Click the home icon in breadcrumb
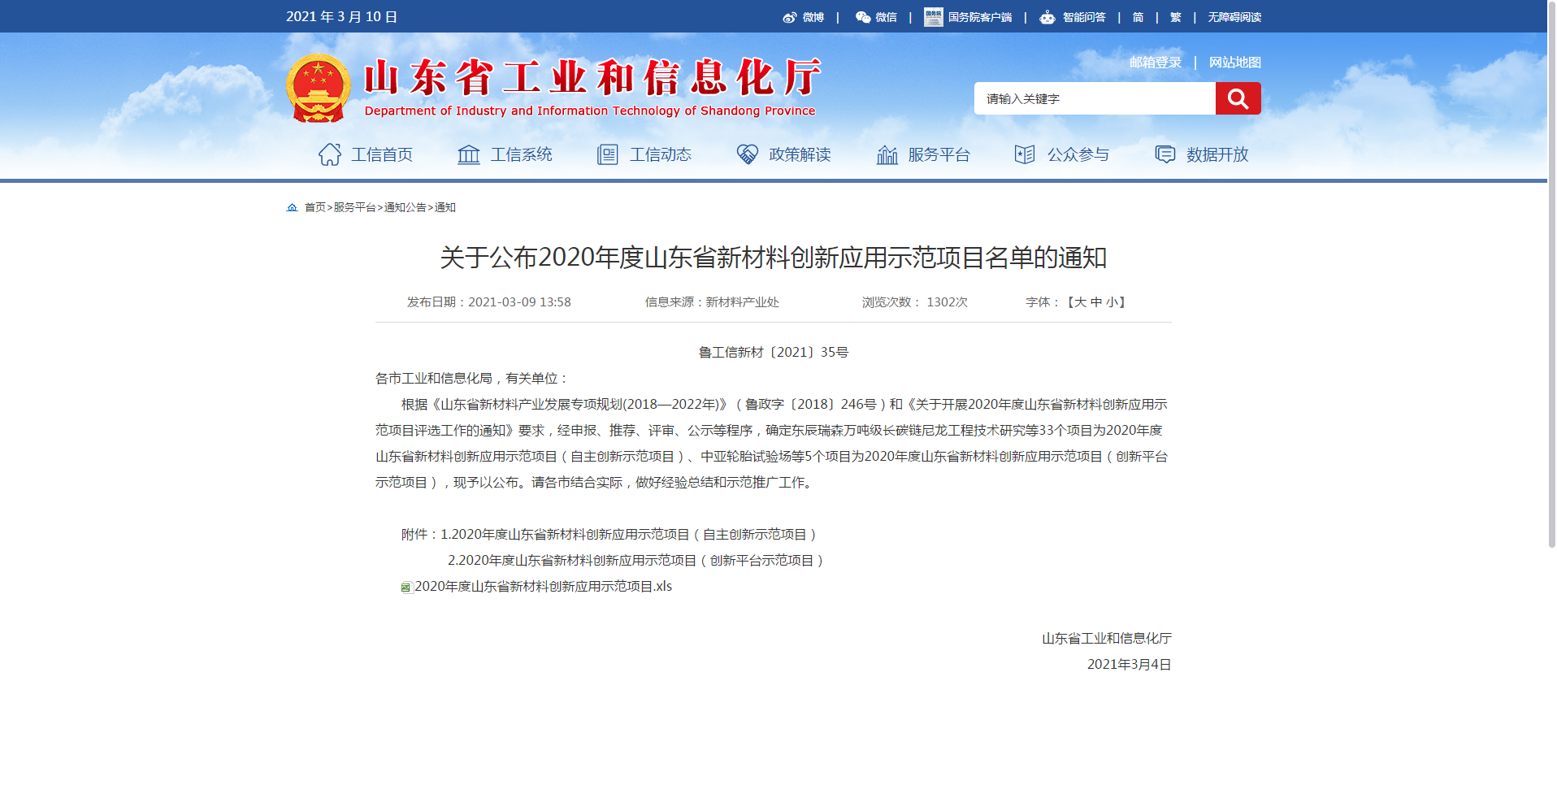The image size is (1557, 785). [293, 208]
